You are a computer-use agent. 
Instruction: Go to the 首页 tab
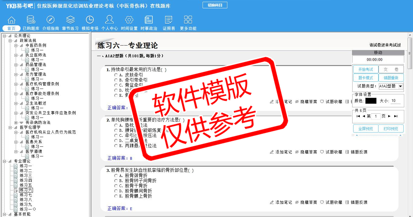11,28
